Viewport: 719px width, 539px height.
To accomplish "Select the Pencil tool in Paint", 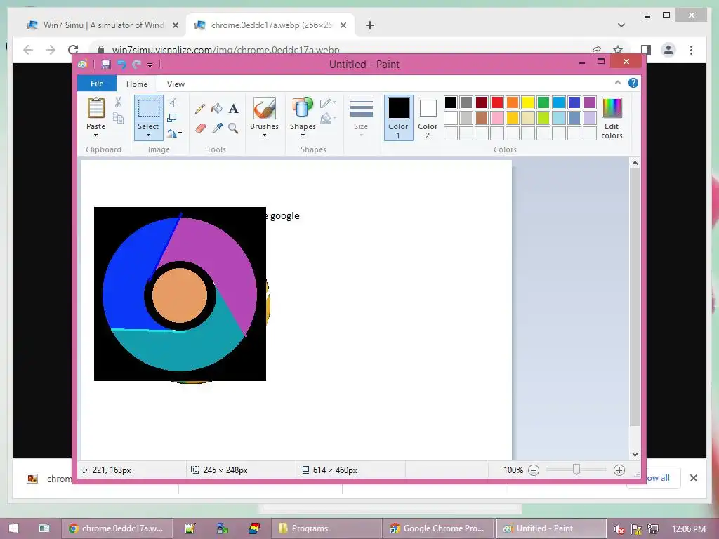I will [x=200, y=109].
